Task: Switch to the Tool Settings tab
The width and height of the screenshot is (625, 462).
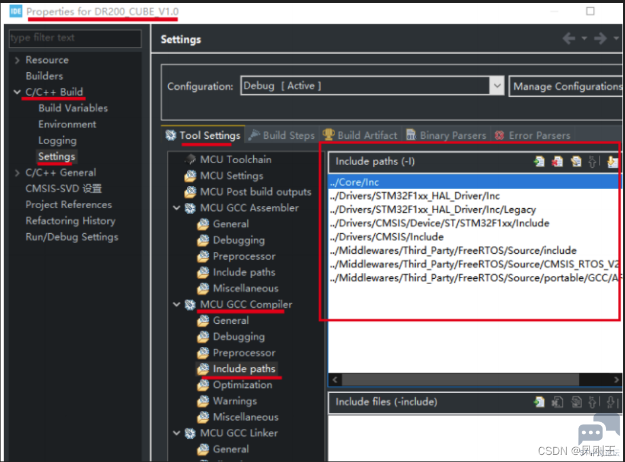Action: (x=203, y=136)
